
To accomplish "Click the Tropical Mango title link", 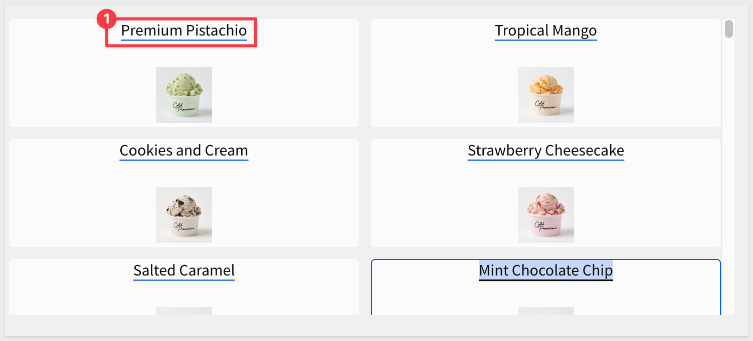I will 546,31.
